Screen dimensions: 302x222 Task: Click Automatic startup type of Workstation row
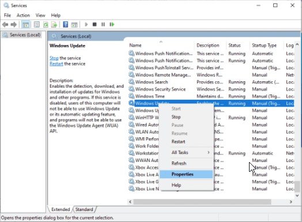tap(262, 153)
